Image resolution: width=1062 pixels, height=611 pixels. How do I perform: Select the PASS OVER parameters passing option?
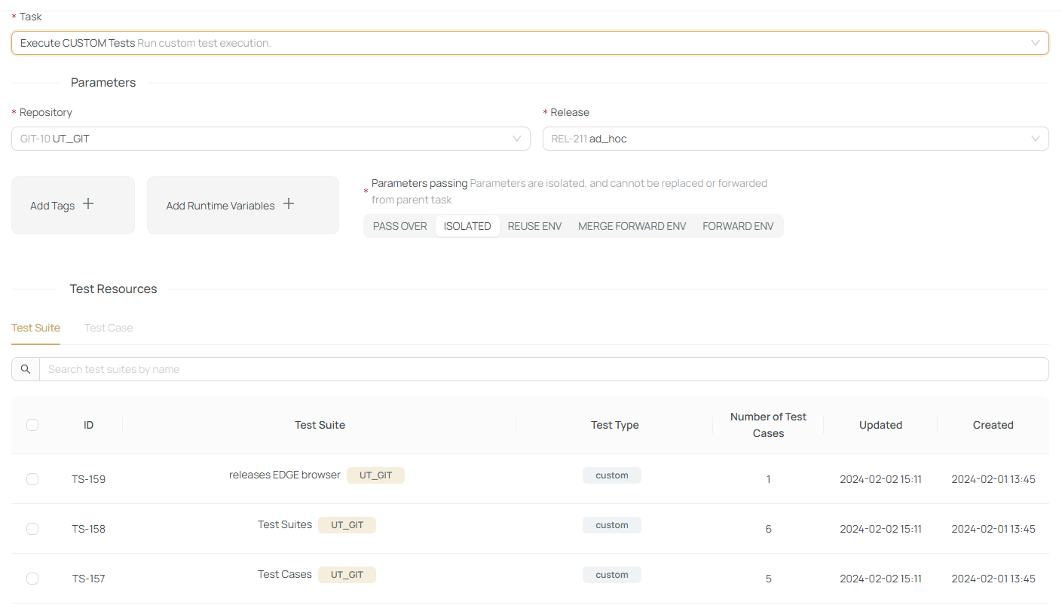click(x=399, y=225)
